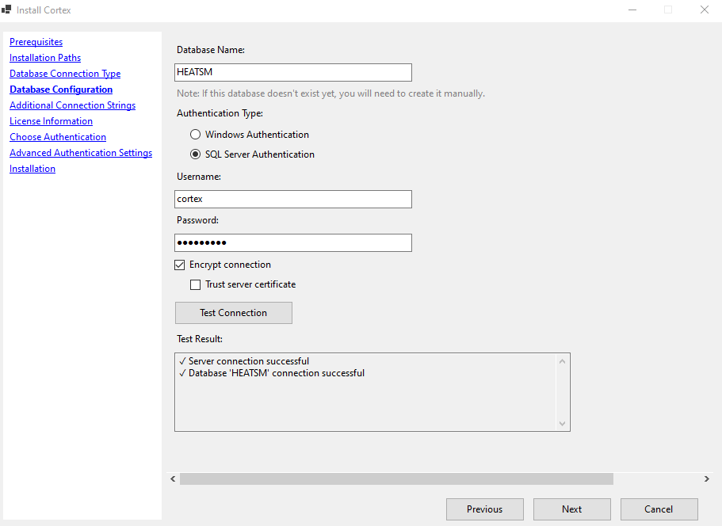Uncheck Encrypt connection
Viewport: 722px width, 526px height.
tap(179, 265)
